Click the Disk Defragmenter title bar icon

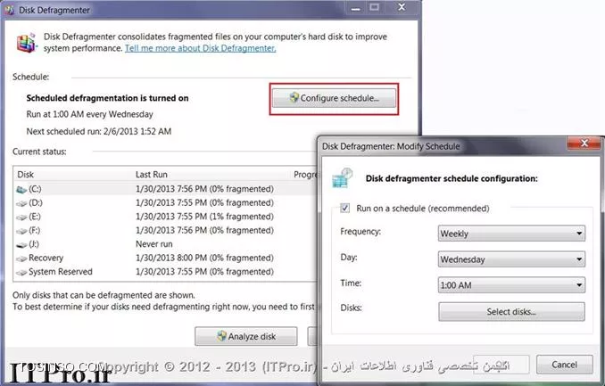point(10,10)
